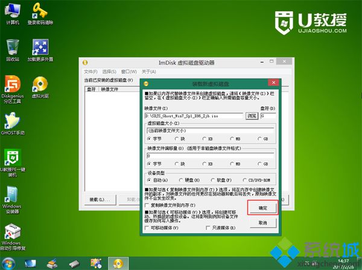Image resolution: width=362 pixels, height=270 pixels.
Task: Open the Windows启动引导修复 desktop icon
Action: (x=13, y=237)
